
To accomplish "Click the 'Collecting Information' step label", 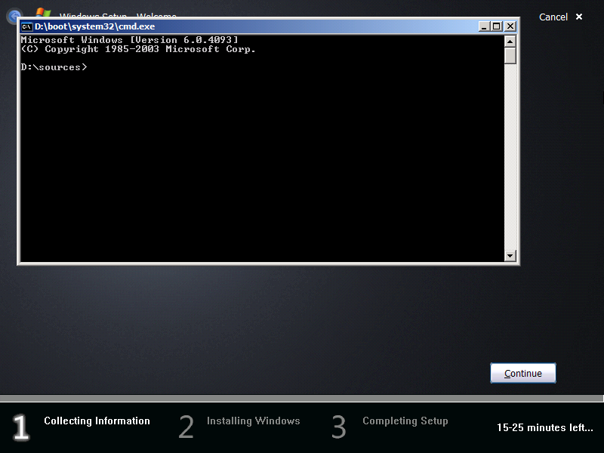I will click(x=97, y=421).
